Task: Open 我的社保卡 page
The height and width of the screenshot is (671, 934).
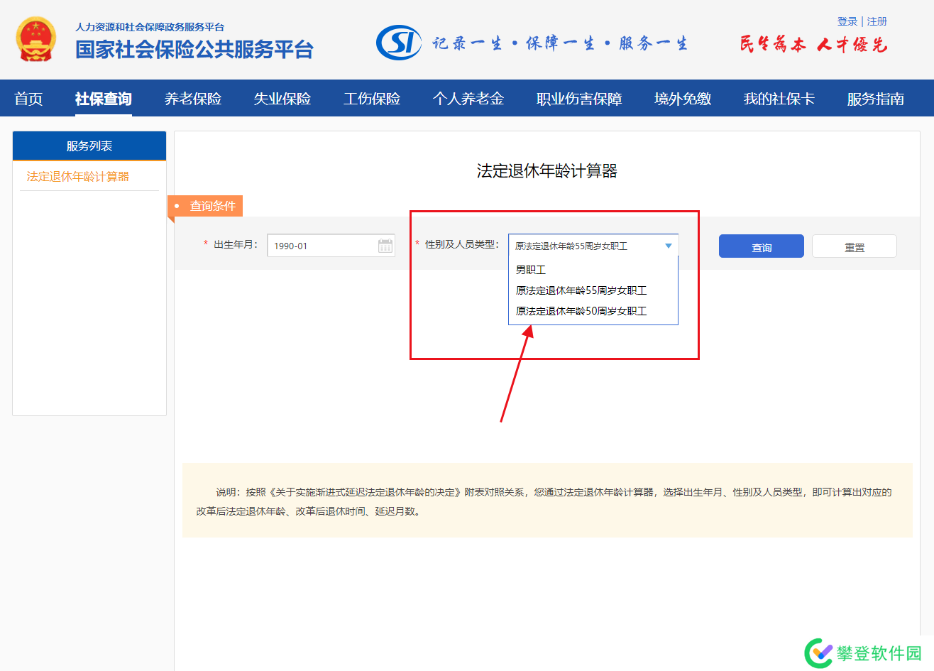Action: coord(779,99)
